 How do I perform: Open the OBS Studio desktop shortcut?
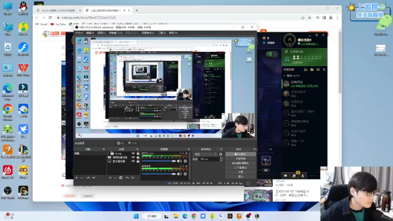click(x=8, y=193)
